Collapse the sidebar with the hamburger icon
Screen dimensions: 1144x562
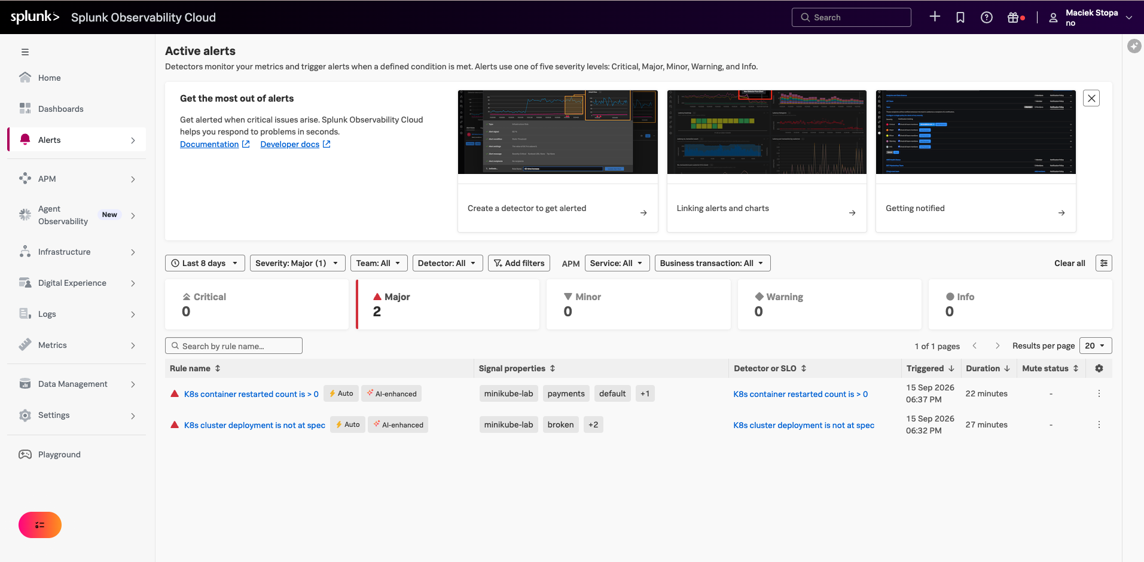(25, 52)
